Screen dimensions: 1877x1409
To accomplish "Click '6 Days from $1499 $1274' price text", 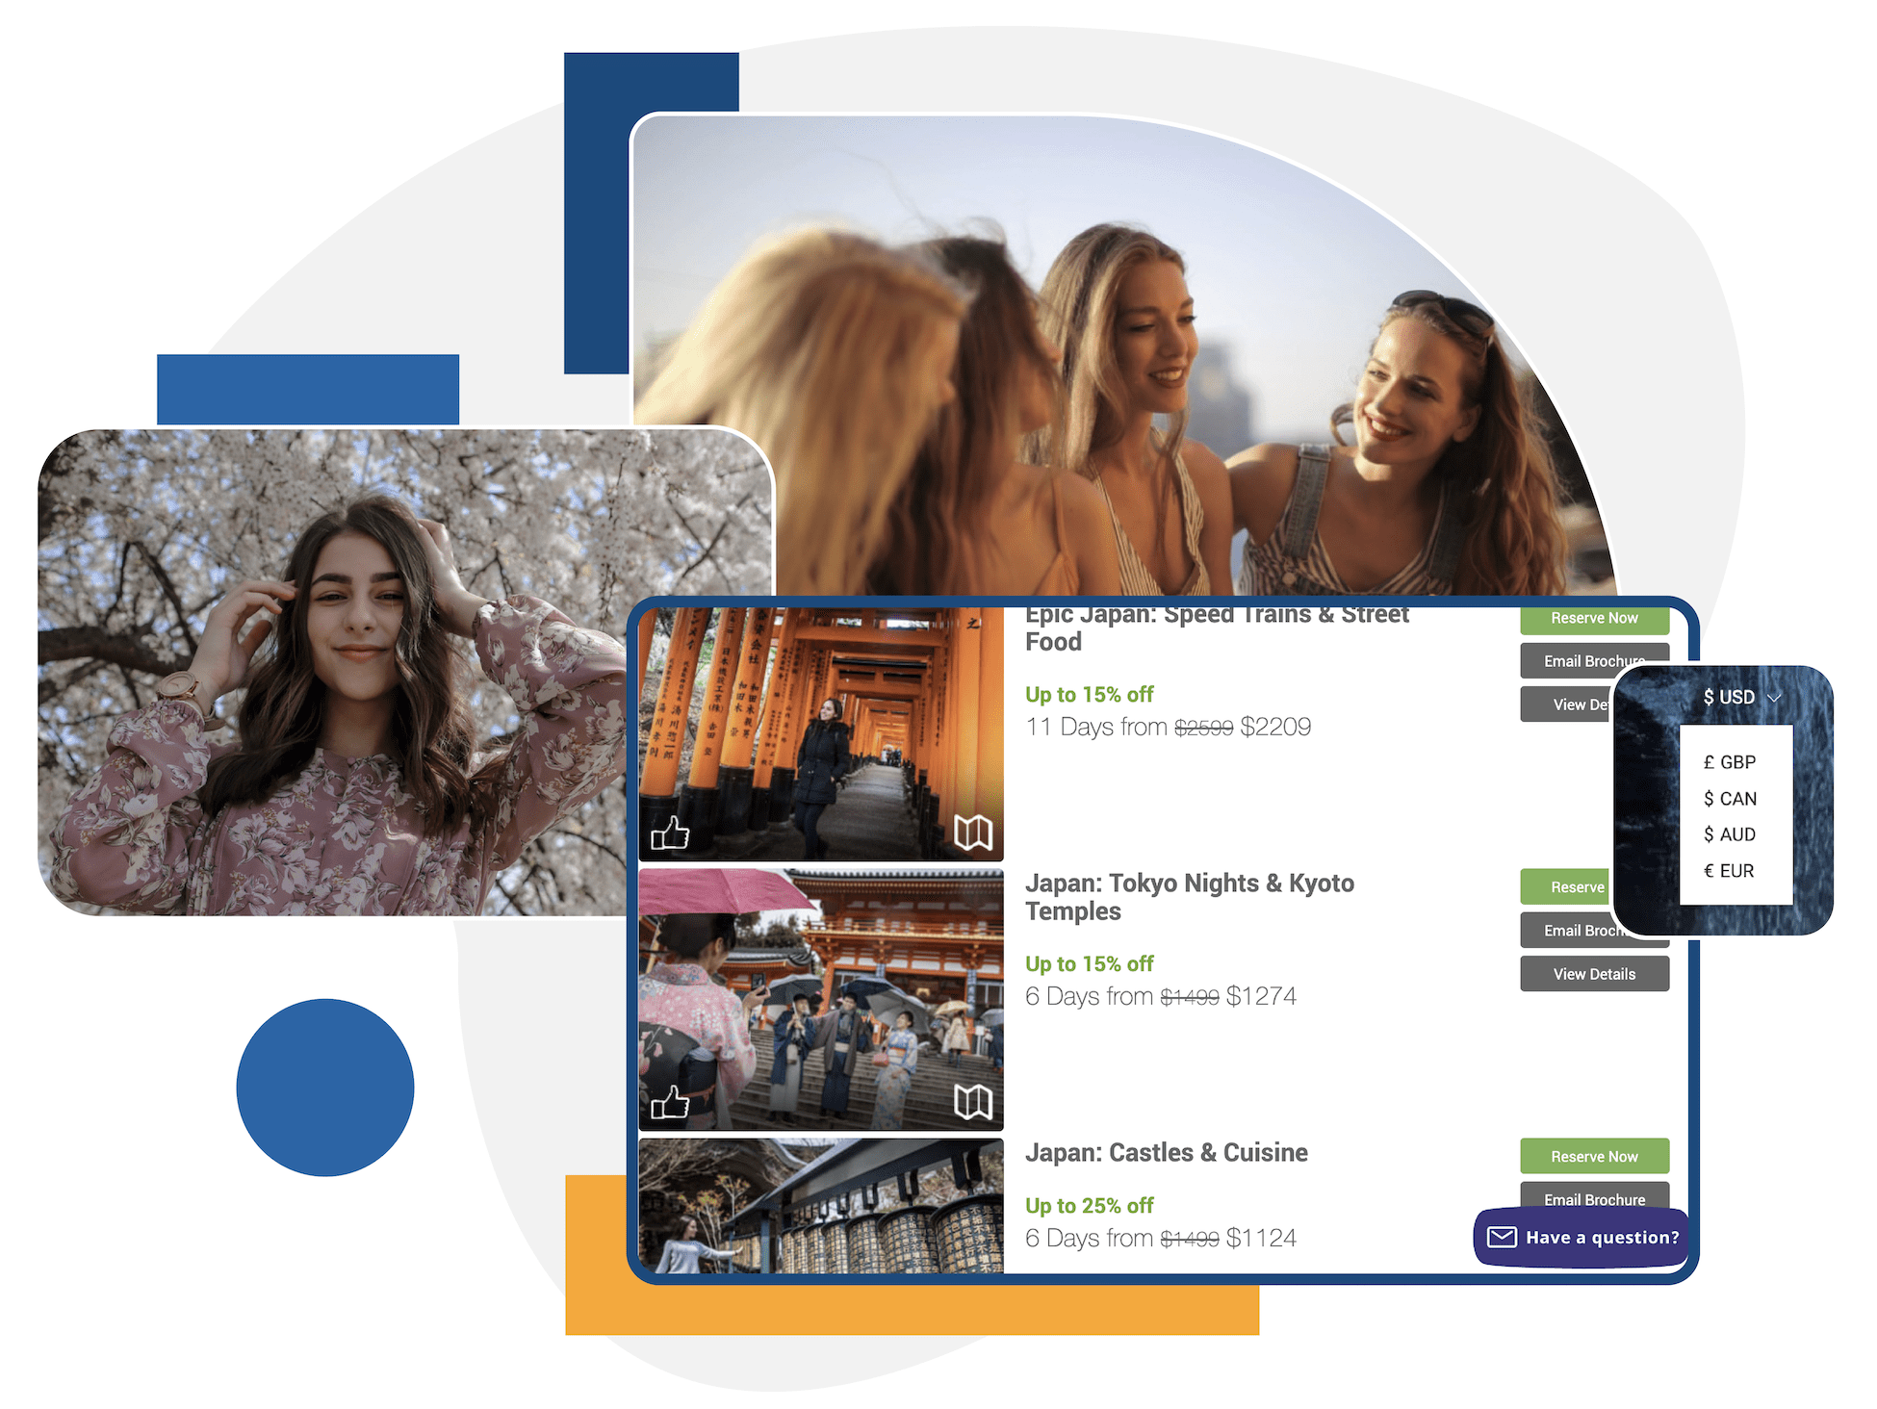I will pos(1160,996).
